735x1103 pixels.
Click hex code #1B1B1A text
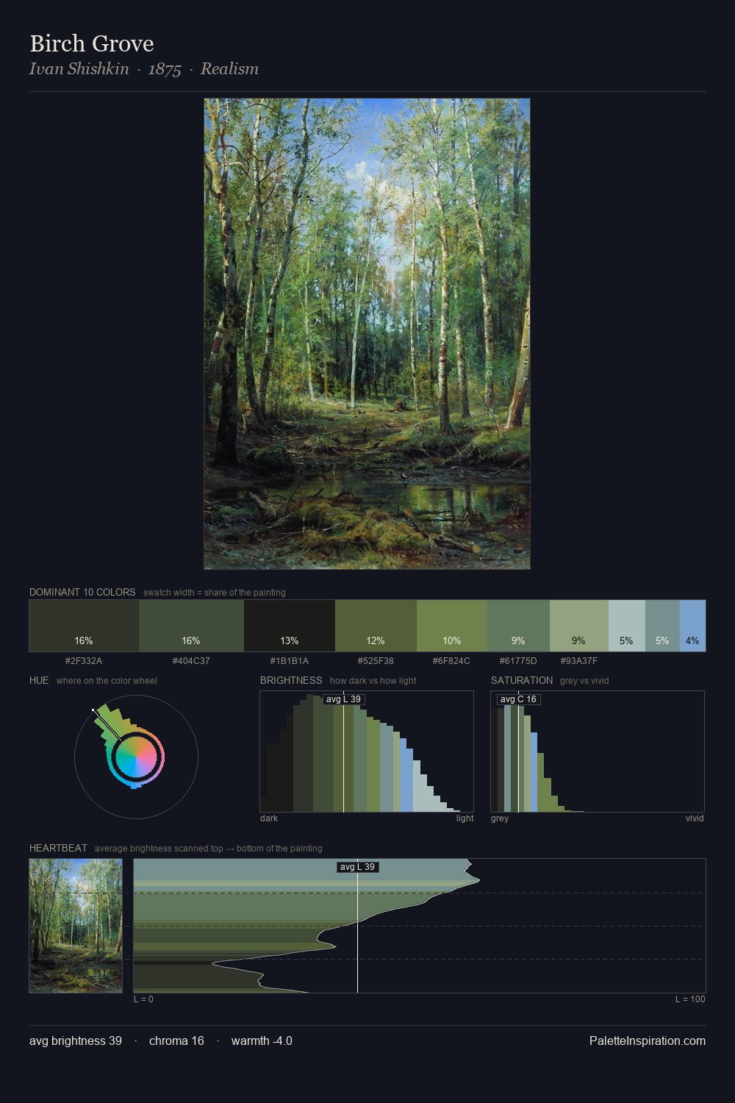[290, 661]
